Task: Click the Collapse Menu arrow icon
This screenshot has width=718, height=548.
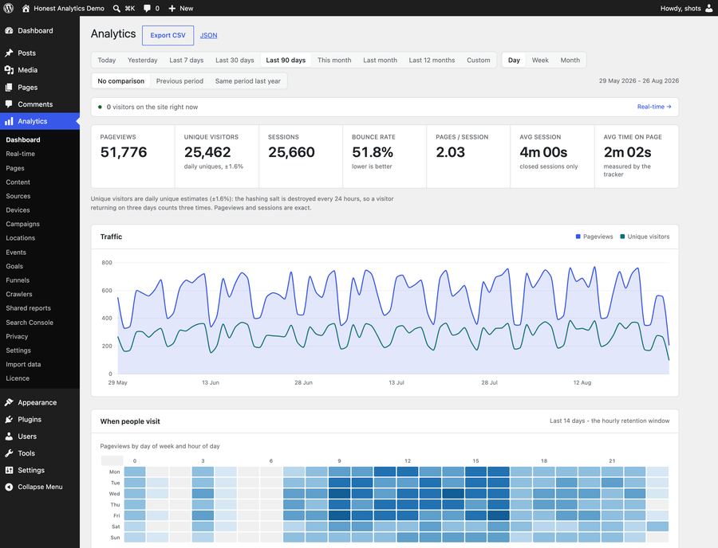Action: coord(9,487)
